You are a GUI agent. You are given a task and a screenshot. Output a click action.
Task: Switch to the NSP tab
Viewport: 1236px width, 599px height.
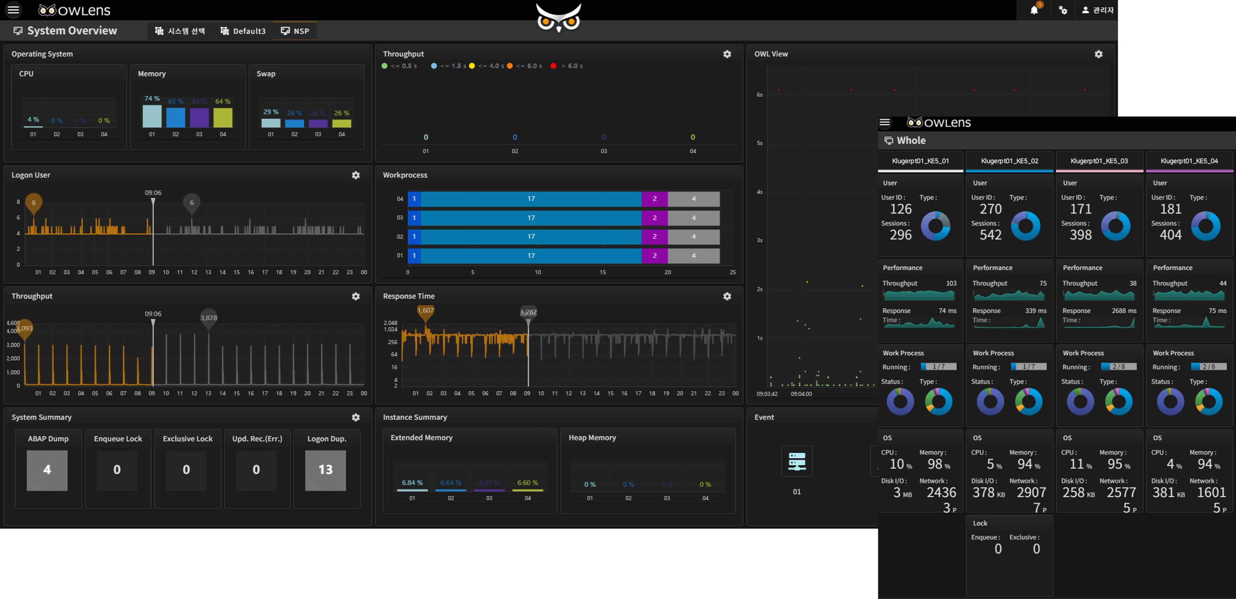tap(295, 31)
